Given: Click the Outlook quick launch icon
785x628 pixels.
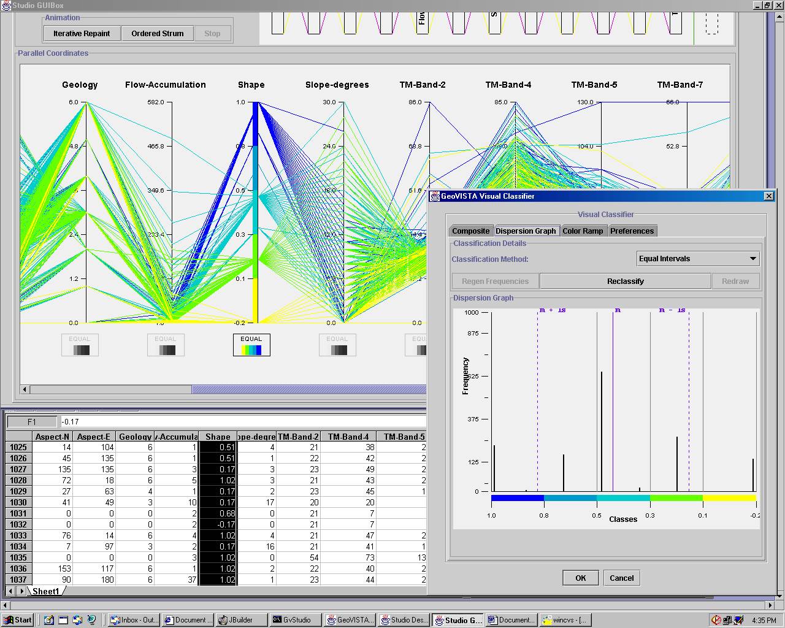Looking at the screenshot, I should pos(77,620).
